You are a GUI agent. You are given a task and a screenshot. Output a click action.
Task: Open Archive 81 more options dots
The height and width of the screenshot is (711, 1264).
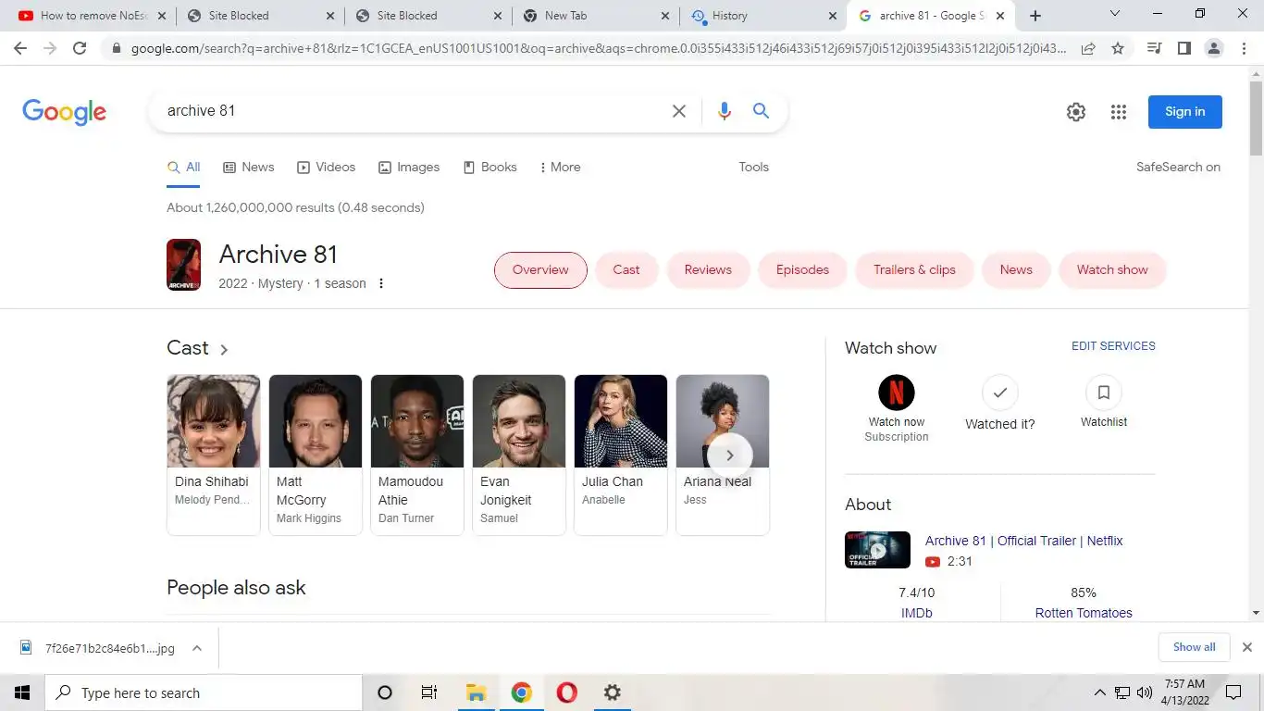[381, 283]
